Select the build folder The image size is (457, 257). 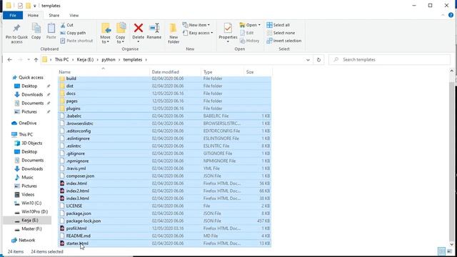pos(165,79)
